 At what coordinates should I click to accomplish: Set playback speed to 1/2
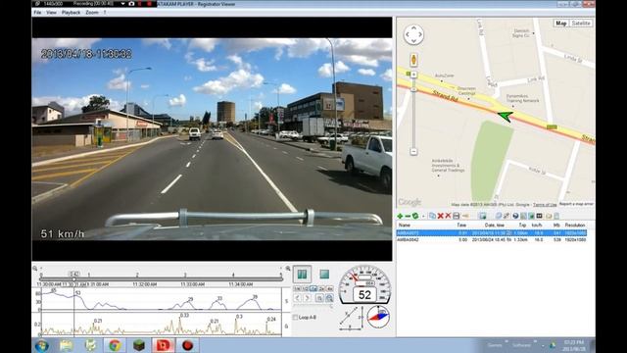[305, 288]
